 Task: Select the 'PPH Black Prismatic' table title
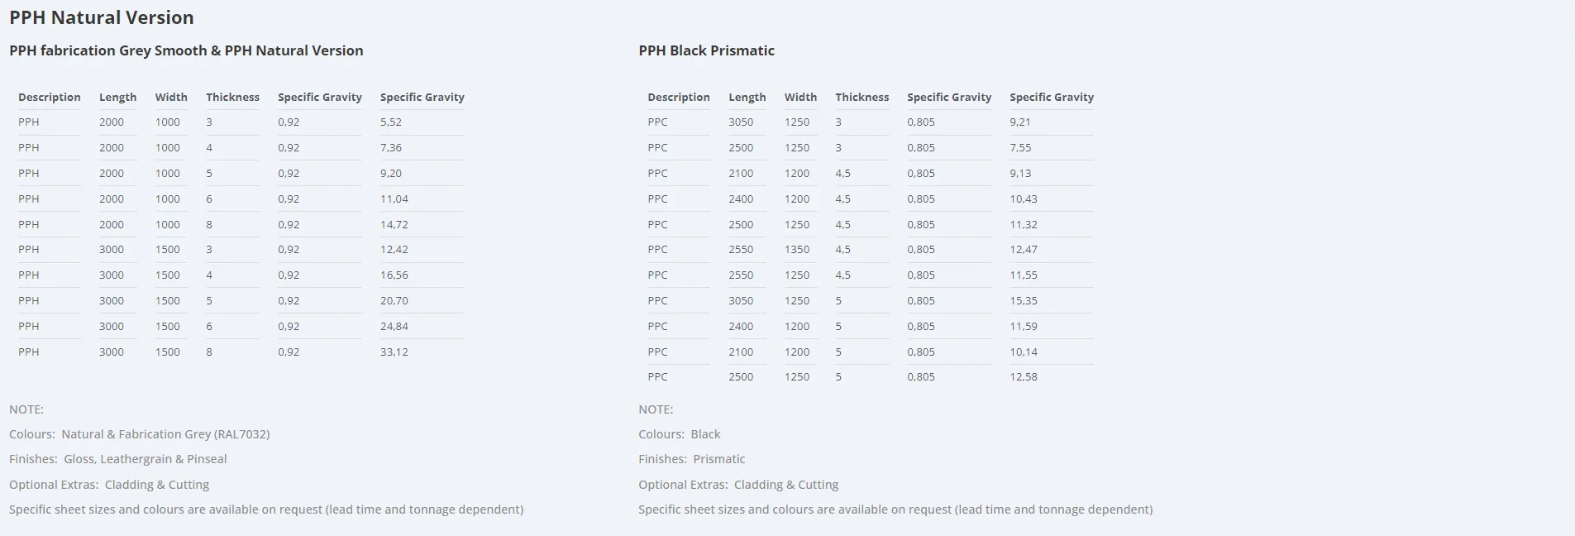coord(706,50)
